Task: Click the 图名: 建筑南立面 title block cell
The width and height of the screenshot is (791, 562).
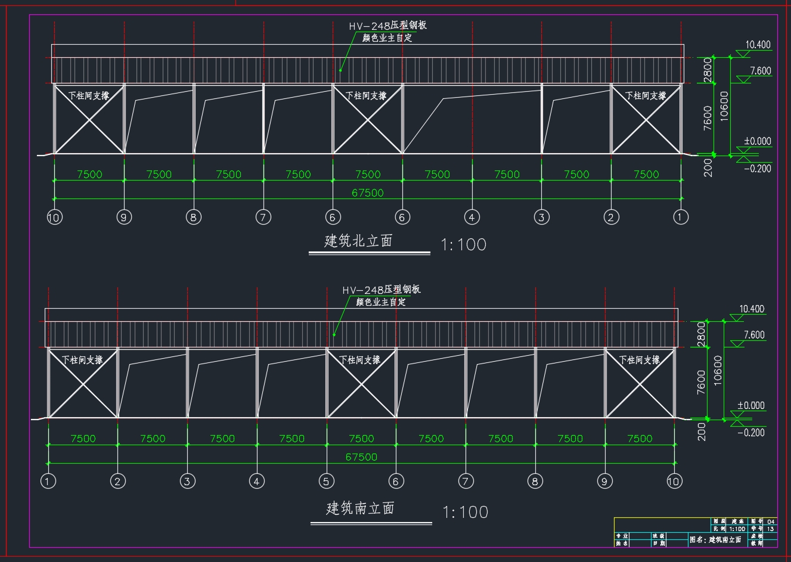Action: tap(715, 540)
